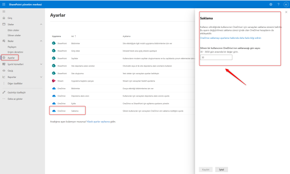Expand the Raporlar section chevron
This screenshot has width=290, height=174.
[41, 77]
